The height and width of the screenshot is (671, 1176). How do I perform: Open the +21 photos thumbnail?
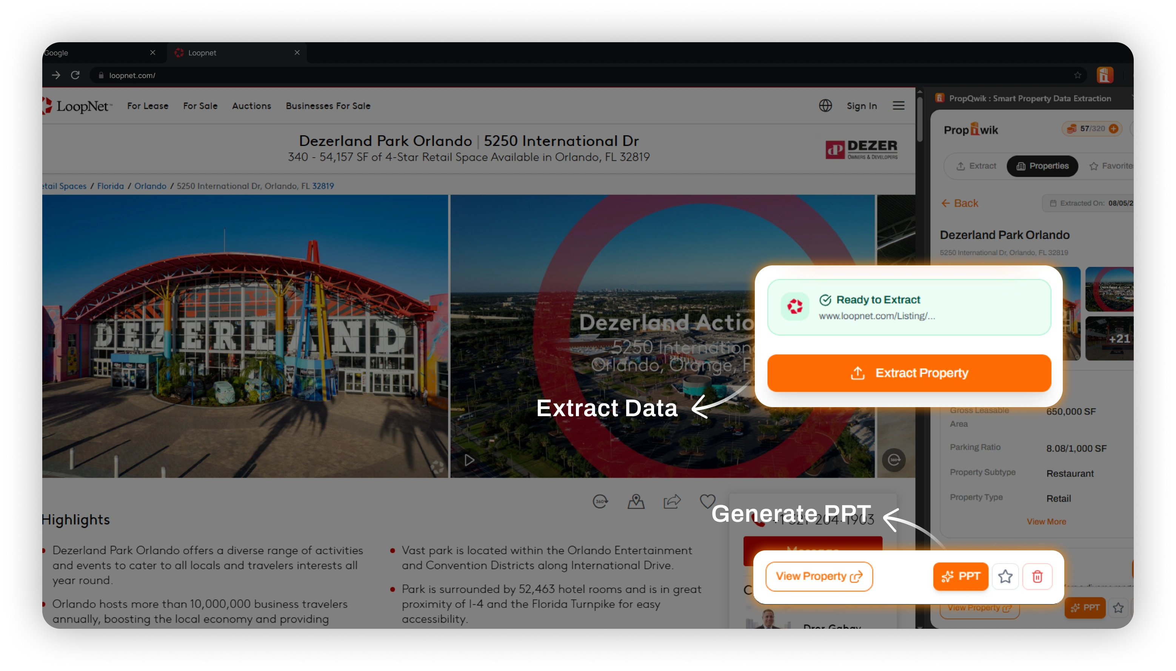coord(1109,338)
